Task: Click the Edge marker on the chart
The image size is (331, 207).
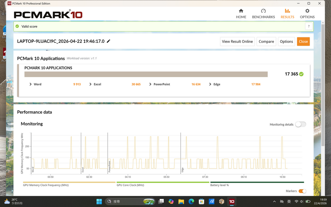Action: tap(182, 170)
